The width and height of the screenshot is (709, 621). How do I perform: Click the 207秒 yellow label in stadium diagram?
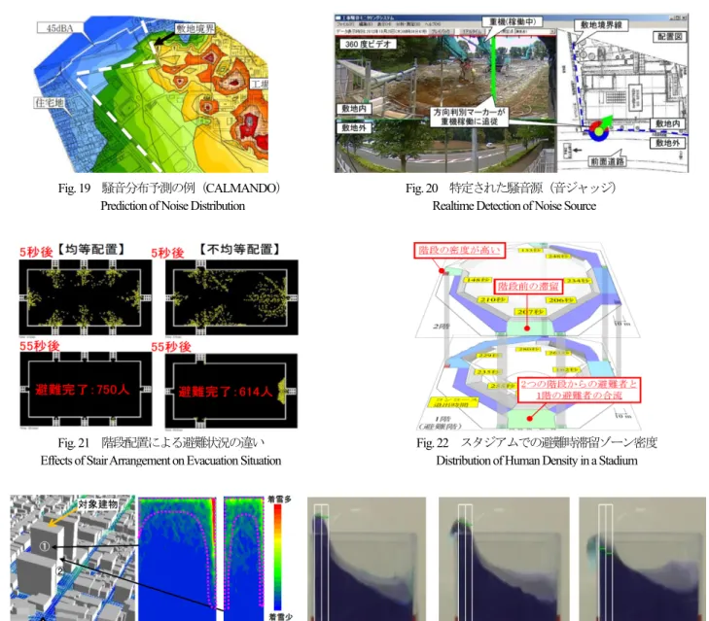click(x=530, y=312)
